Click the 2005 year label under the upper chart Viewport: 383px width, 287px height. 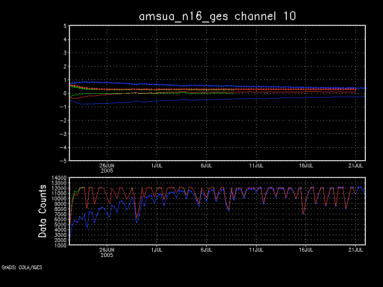pyautogui.click(x=107, y=170)
